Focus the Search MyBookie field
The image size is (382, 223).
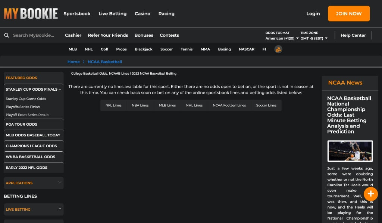(x=34, y=35)
